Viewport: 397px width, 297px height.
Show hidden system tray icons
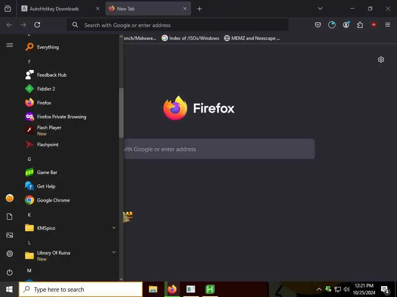tap(319, 289)
